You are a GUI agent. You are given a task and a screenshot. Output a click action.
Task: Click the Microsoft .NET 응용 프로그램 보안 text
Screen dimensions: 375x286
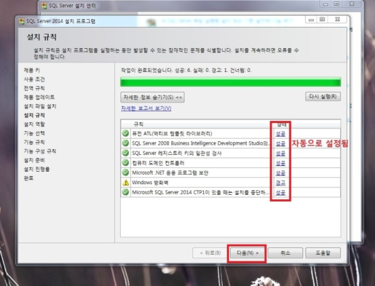[x=170, y=173]
